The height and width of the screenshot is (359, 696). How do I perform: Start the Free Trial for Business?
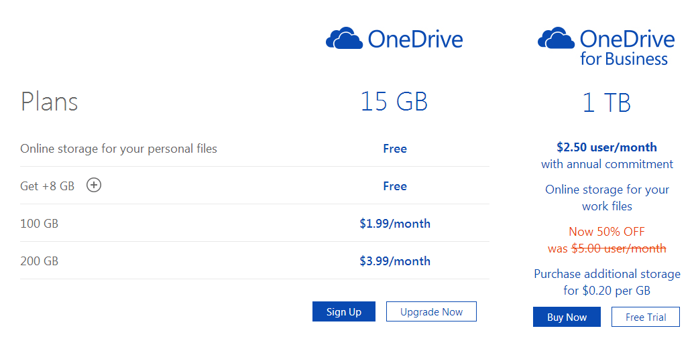point(646,317)
